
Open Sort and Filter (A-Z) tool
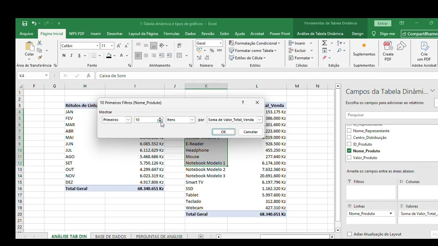coord(339,43)
